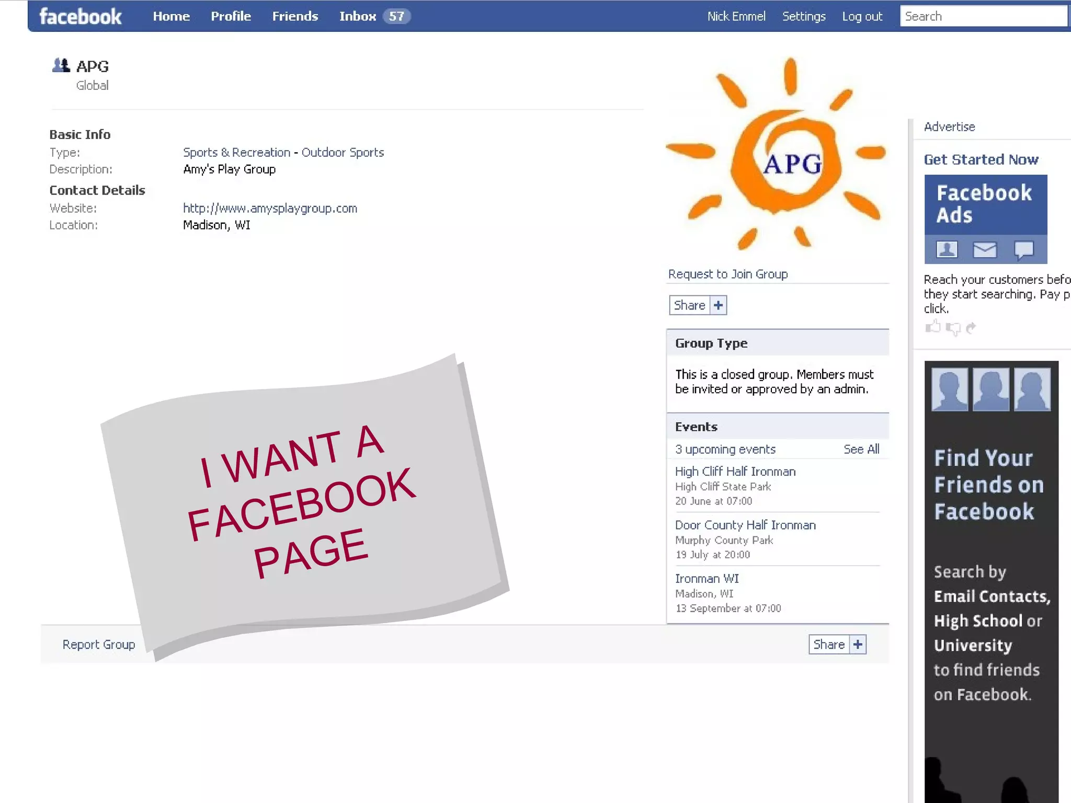The image size is (1071, 803).
Task: Click 'Murphy County Park' event location
Action: [x=724, y=540]
